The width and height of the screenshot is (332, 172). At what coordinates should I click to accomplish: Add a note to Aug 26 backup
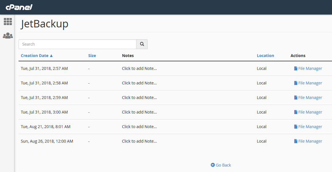(139, 141)
